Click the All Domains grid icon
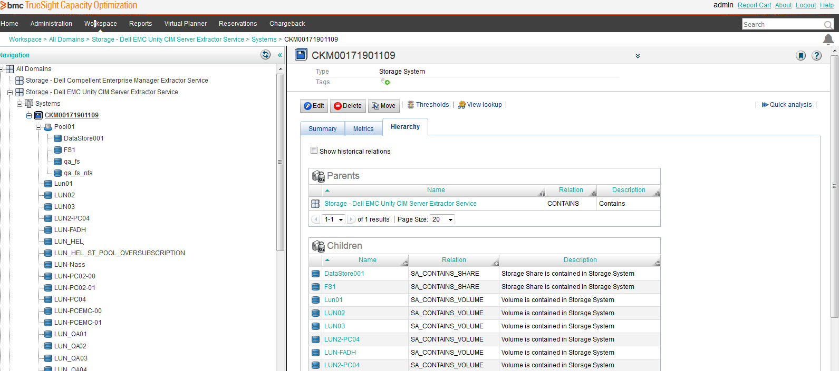839x371 pixels. (10, 69)
